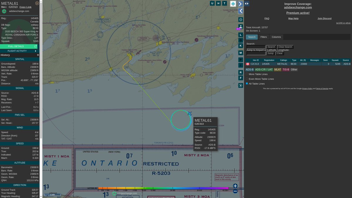
Task: Select the C2C313 table row
Action: coord(298,64)
